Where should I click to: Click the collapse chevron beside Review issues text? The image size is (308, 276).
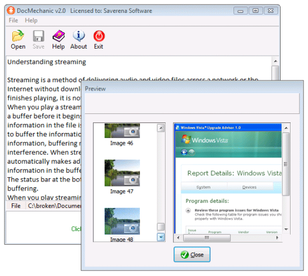click(188, 211)
